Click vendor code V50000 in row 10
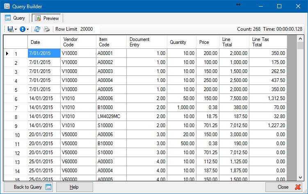 pos(78,135)
